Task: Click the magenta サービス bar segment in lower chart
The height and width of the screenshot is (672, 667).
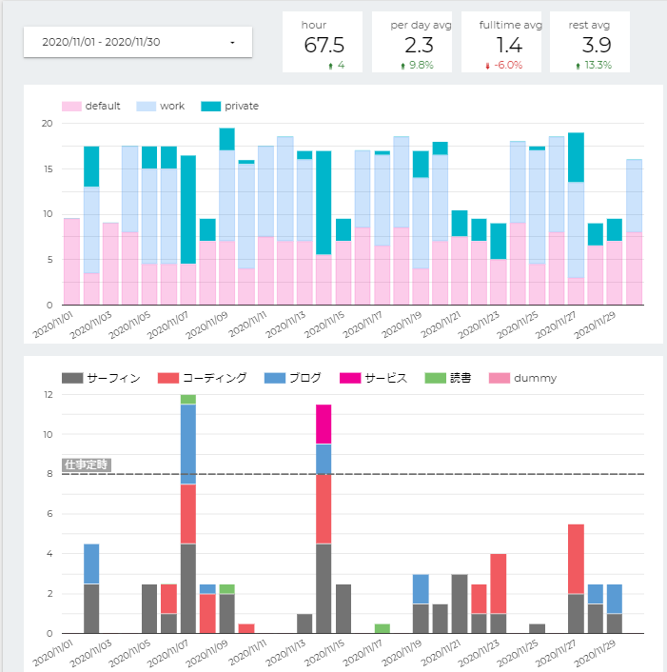Action: click(x=324, y=425)
